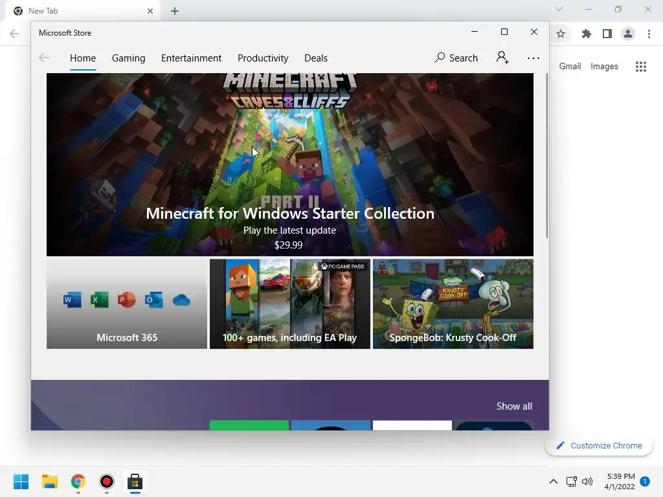Select the Productivity tab
This screenshot has width=663, height=497.
click(263, 58)
